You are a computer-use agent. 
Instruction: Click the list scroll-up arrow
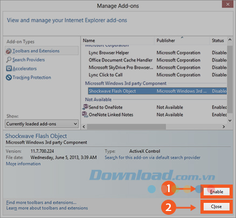click(230, 40)
